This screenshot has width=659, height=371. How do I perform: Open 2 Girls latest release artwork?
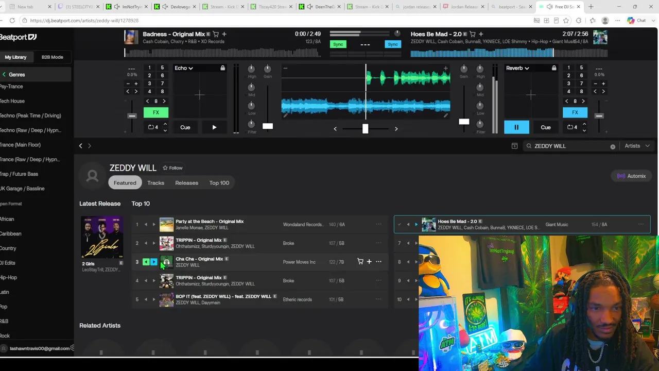tap(102, 237)
